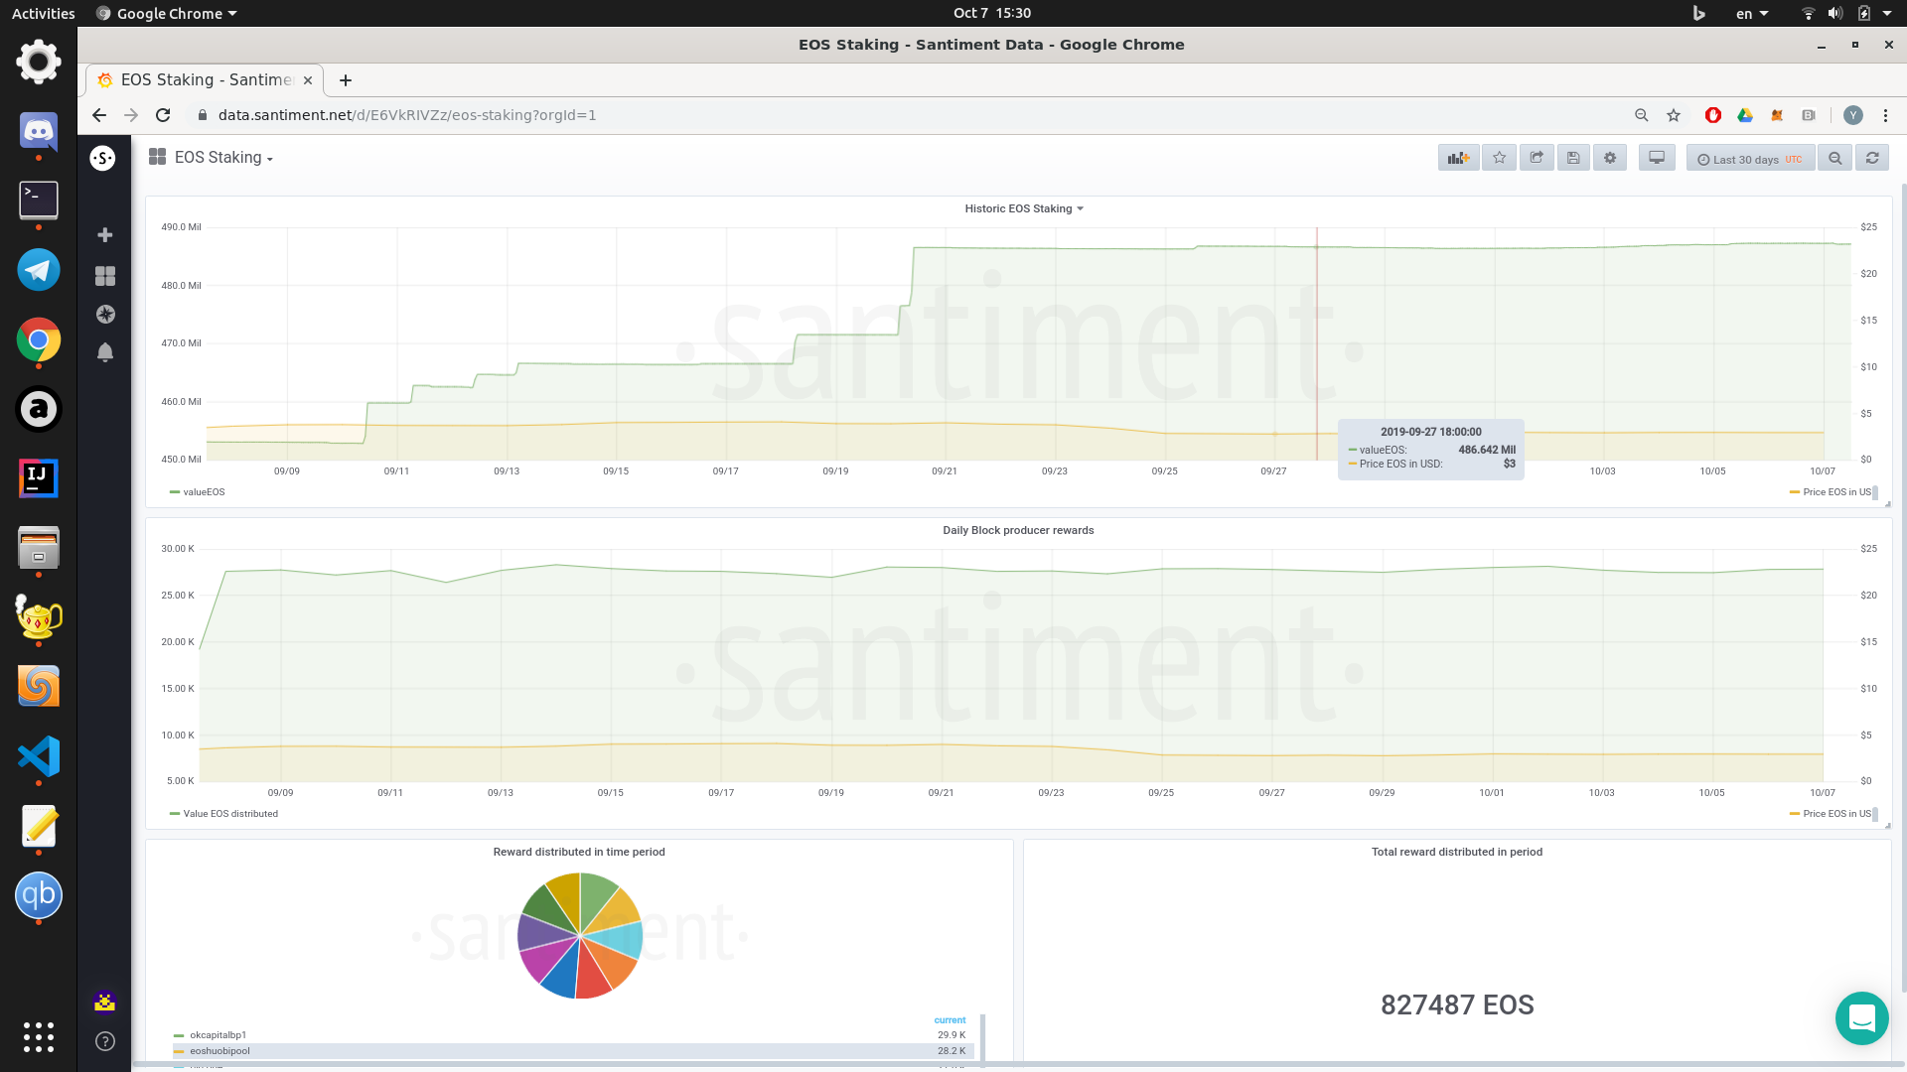Close the EOS Staking tab
The height and width of the screenshot is (1072, 1907).
(x=308, y=80)
